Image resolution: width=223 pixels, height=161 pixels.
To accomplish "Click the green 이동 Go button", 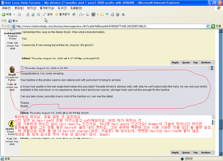I will (x=216, y=26).
